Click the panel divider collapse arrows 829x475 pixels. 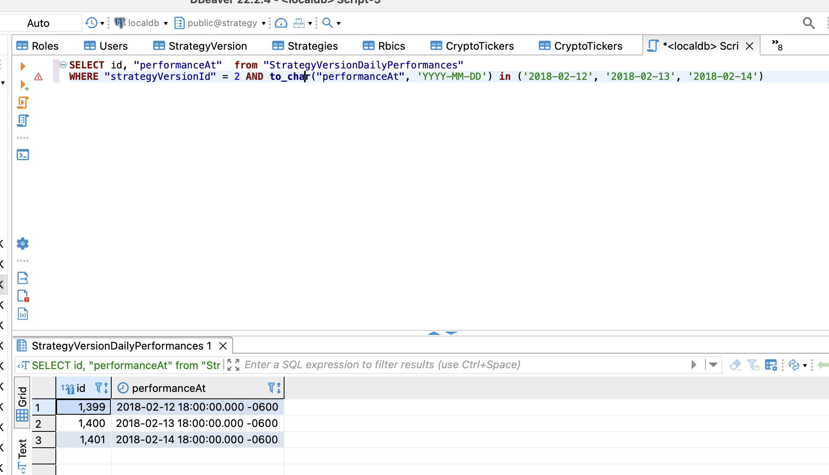443,333
